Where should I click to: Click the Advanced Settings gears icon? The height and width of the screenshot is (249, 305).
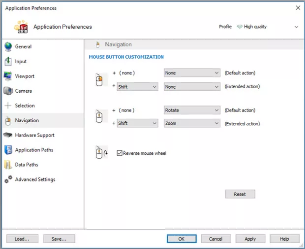[8, 180]
